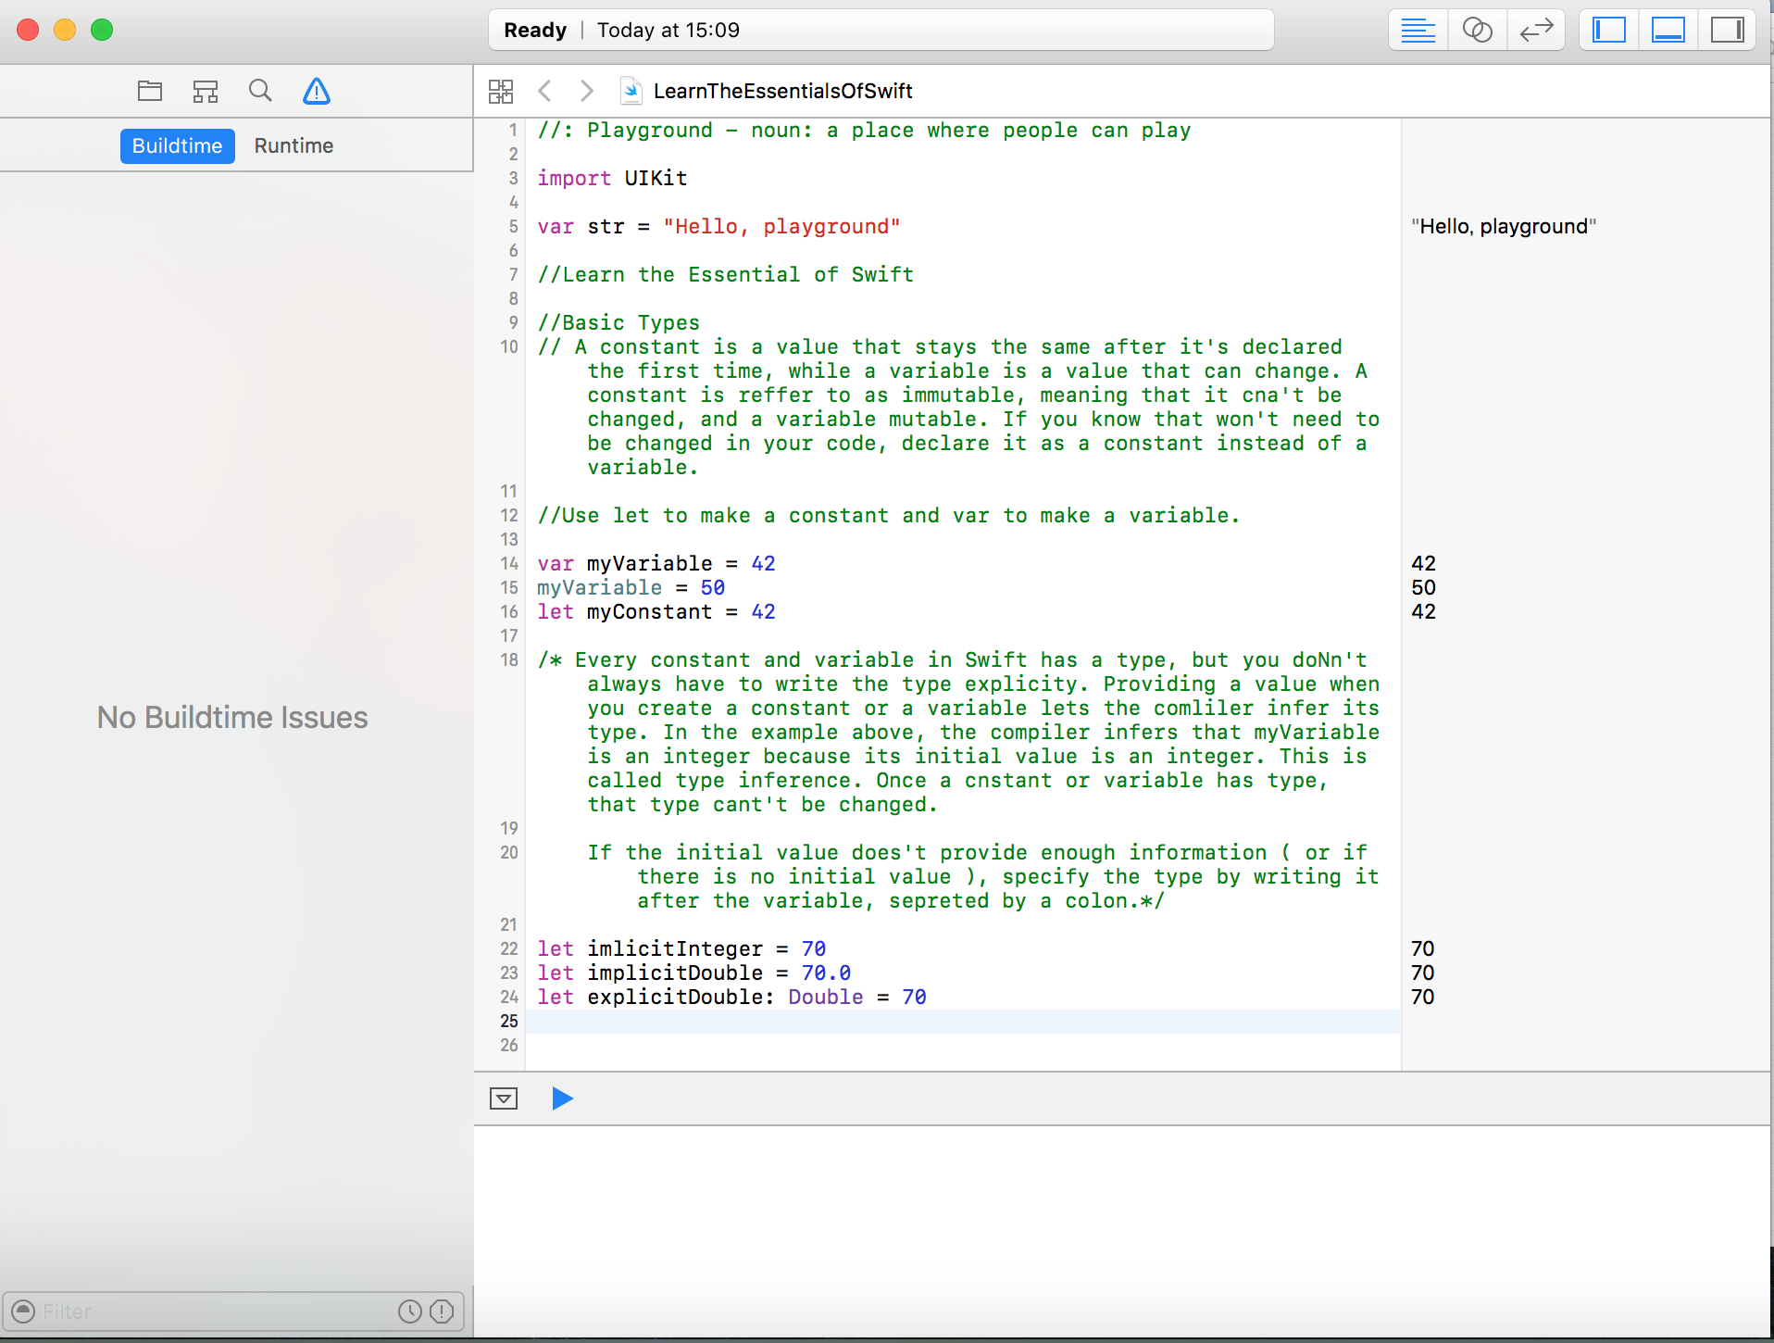
Task: Toggle the recent issues clock filter
Action: pos(410,1312)
